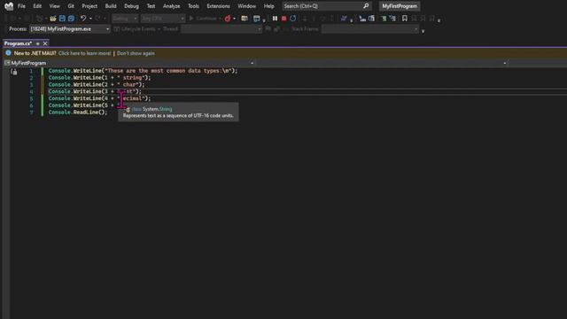Open the Project menu
The height and width of the screenshot is (319, 567).
(89, 6)
